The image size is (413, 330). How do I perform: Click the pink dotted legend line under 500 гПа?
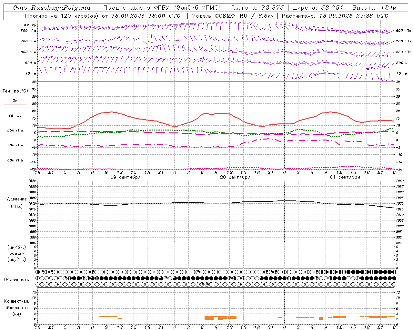pos(14,164)
